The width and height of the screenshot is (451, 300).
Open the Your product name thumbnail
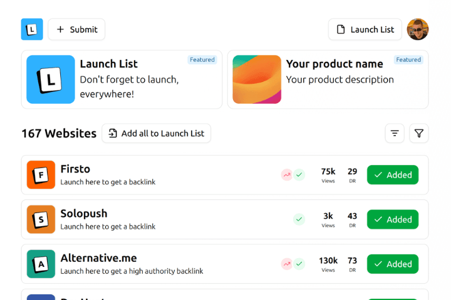pos(257,79)
